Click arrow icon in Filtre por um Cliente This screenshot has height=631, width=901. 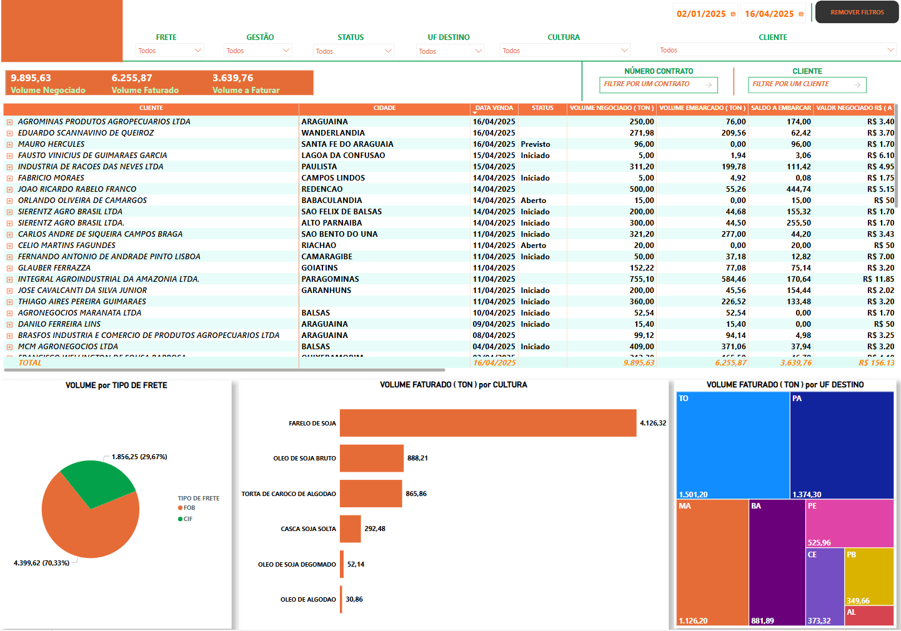[x=857, y=85]
